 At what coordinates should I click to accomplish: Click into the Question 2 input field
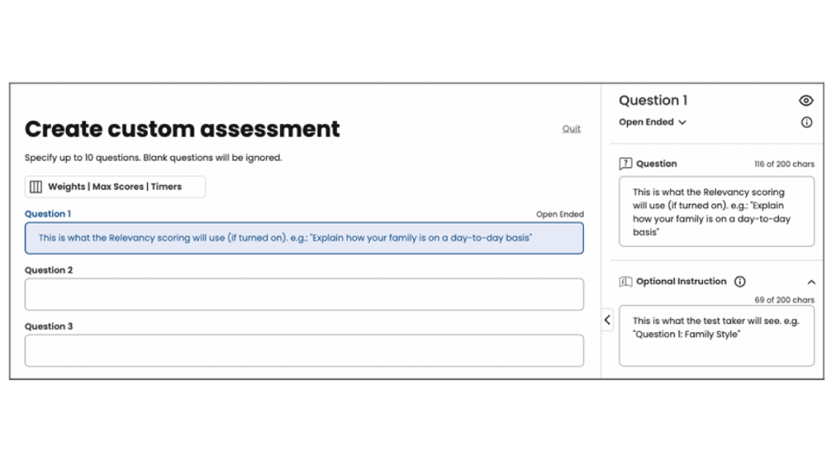(x=304, y=295)
